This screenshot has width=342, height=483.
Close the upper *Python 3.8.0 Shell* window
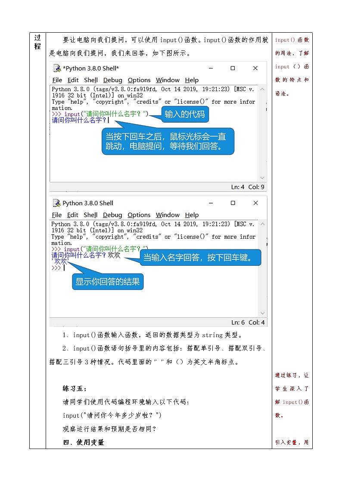(x=255, y=68)
